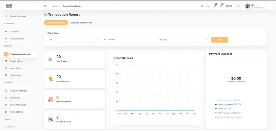Click the Transactions Report orange icon
The width and height of the screenshot is (276, 131).
6,54
